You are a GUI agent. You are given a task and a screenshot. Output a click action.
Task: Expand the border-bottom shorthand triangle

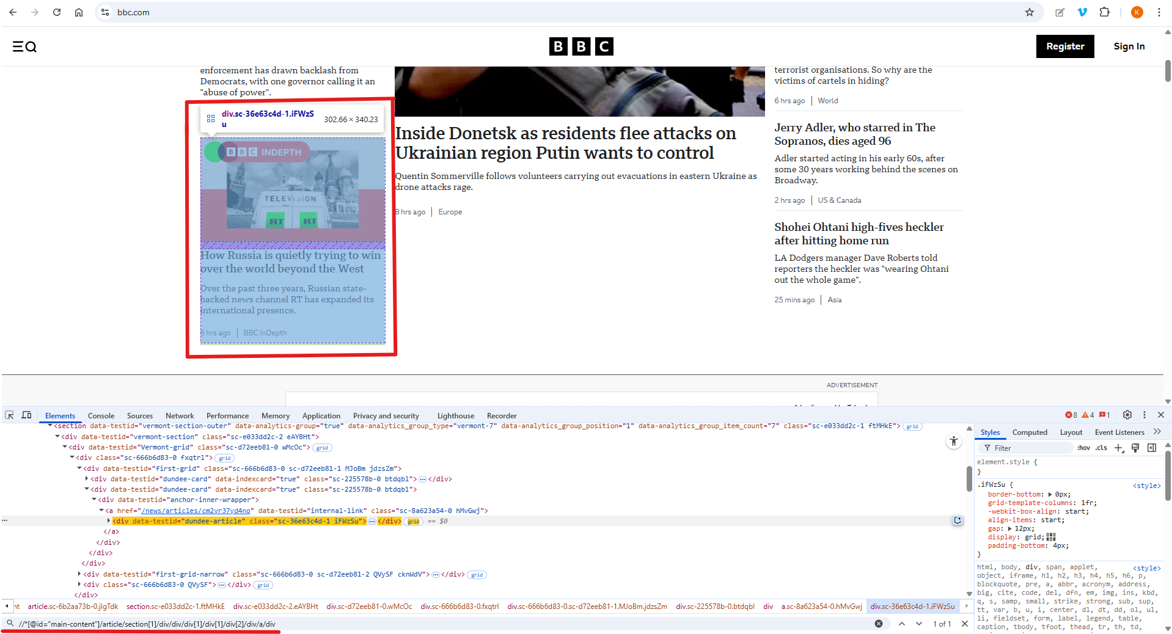(x=1050, y=494)
